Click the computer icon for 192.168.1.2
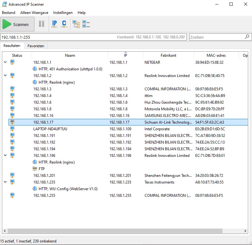The image size is (252, 245). pos(12,75)
